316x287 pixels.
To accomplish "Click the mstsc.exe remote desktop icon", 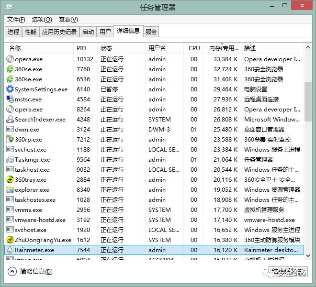I will coord(10,99).
